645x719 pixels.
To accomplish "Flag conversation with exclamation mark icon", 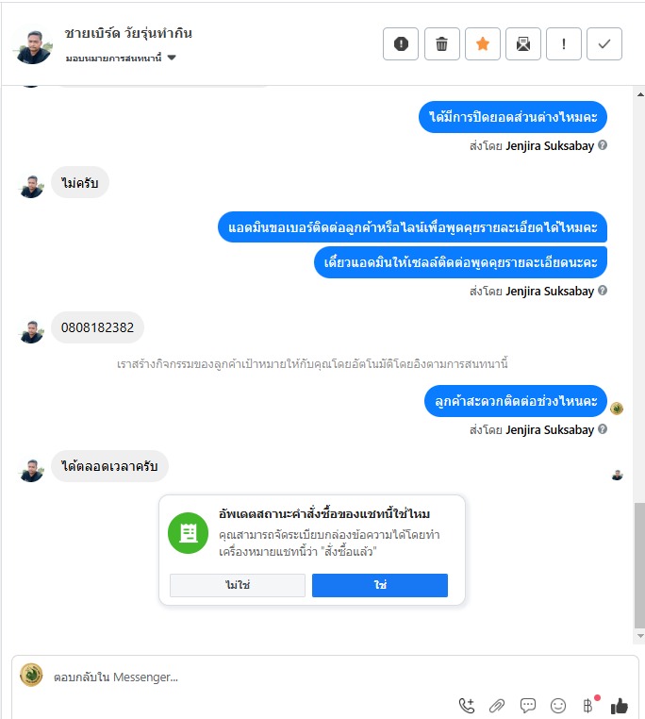I will tap(564, 44).
